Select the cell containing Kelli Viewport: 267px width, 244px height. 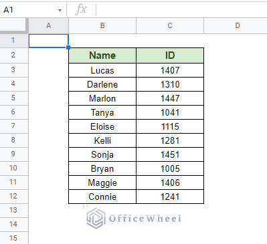point(102,140)
